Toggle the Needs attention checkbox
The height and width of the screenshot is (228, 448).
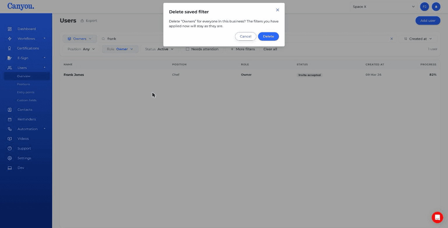188,49
